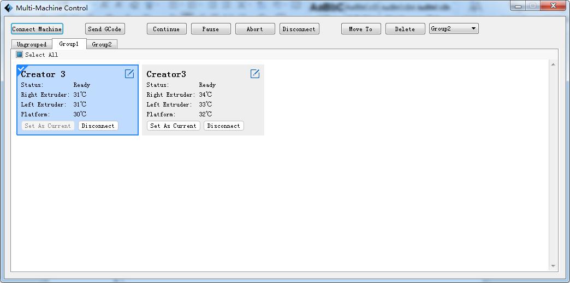The width and height of the screenshot is (570, 283).
Task: Click the Delete button
Action: (405, 29)
